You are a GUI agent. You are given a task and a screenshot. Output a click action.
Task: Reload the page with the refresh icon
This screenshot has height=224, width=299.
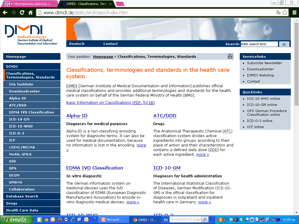(x=22, y=13)
